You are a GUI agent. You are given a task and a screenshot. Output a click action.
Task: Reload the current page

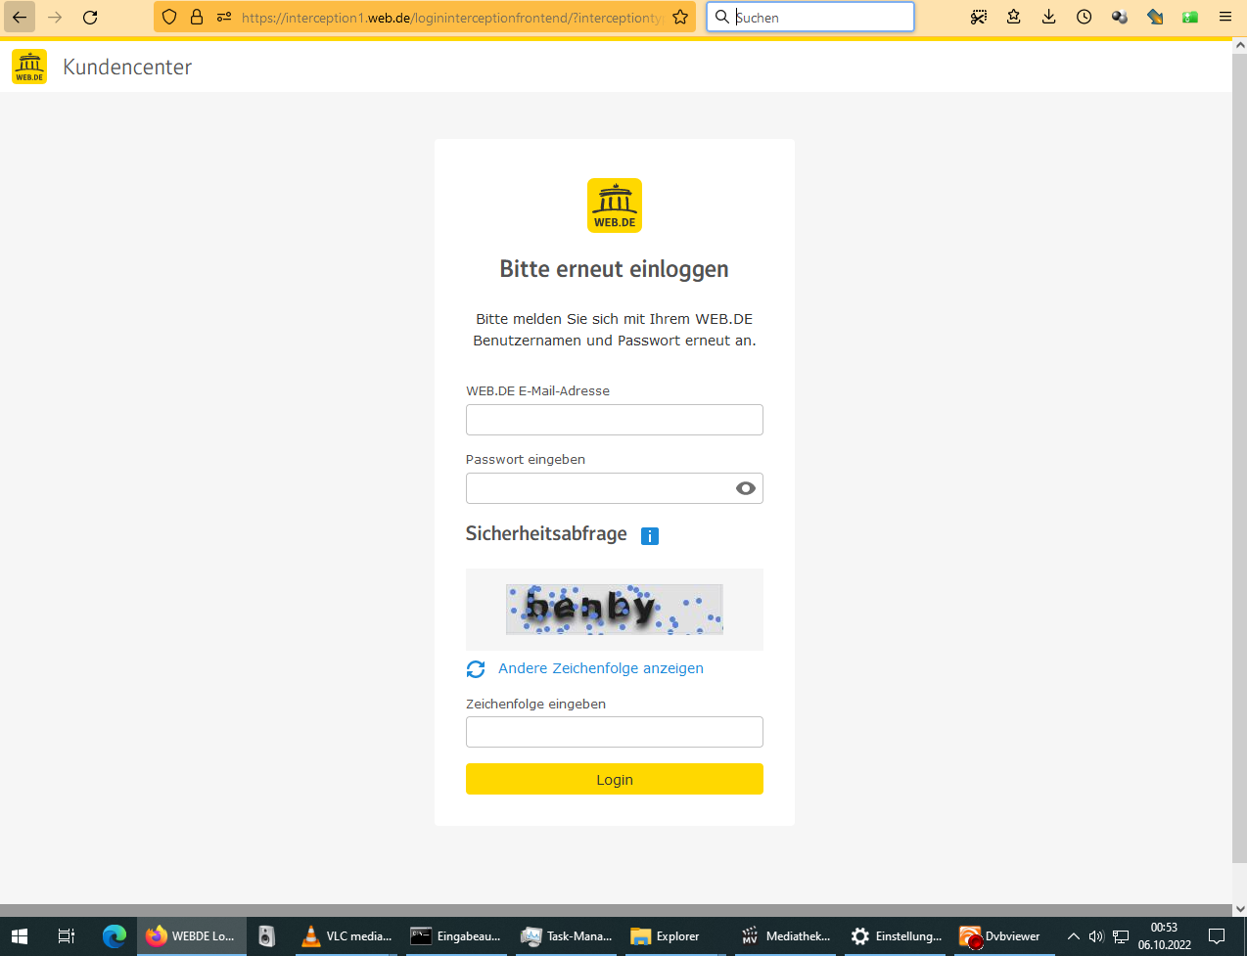90,17
